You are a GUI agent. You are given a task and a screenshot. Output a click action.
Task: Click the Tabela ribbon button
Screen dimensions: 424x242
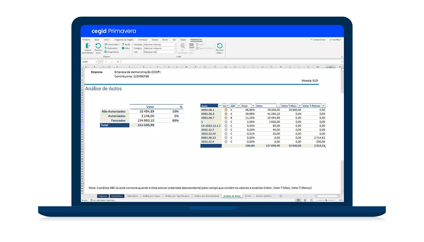coord(200,45)
